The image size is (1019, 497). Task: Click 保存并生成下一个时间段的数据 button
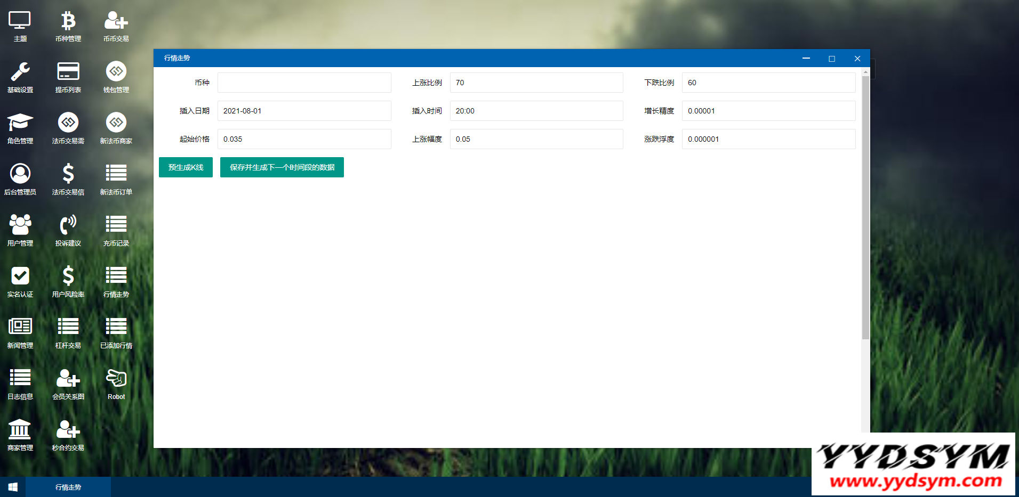click(282, 167)
